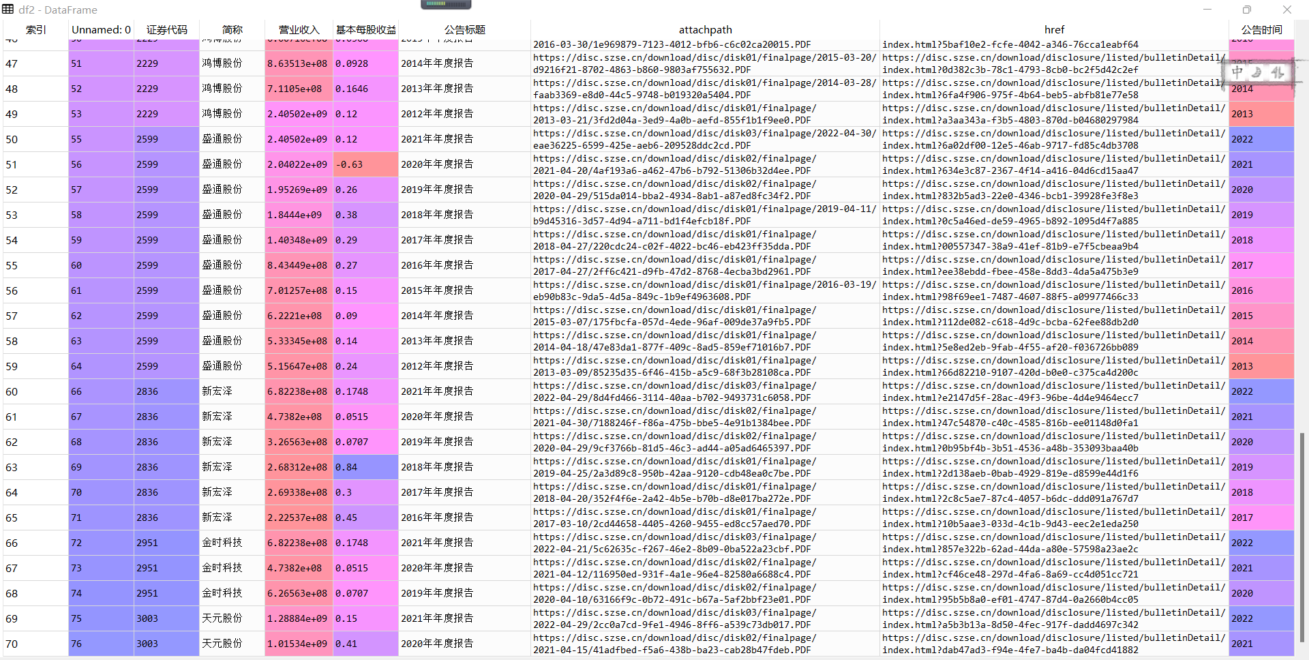Click the 公告时间 2022 cell in row 50
The height and width of the screenshot is (660, 1309).
click(x=1261, y=139)
